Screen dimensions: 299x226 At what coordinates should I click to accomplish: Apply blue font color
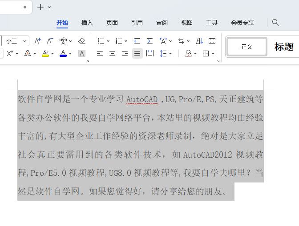tap(63, 53)
